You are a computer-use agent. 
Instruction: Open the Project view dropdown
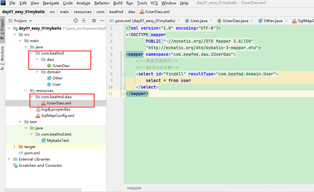pos(31,21)
